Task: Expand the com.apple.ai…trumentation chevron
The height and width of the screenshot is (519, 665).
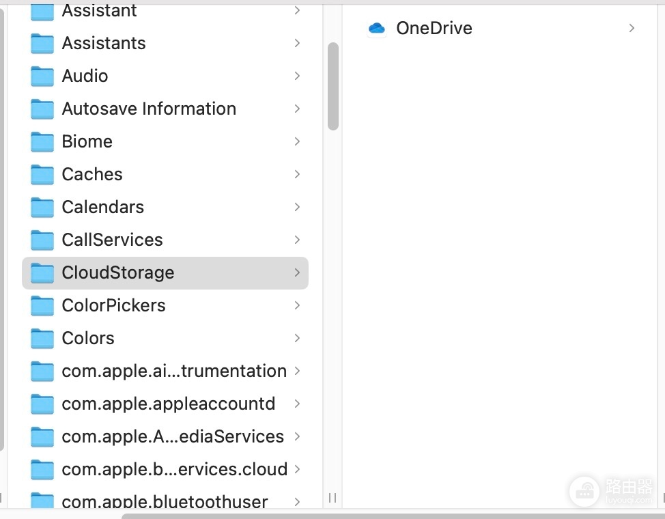Action: click(297, 371)
